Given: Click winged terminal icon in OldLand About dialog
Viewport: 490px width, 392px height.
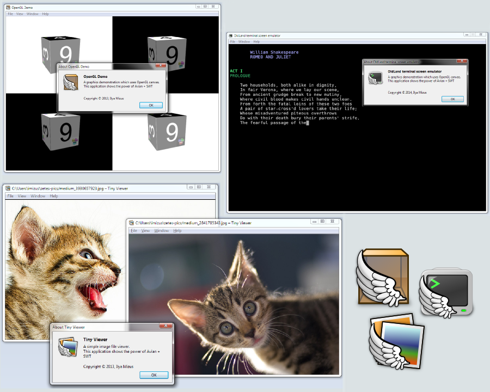Looking at the screenshot, I should click(x=375, y=78).
